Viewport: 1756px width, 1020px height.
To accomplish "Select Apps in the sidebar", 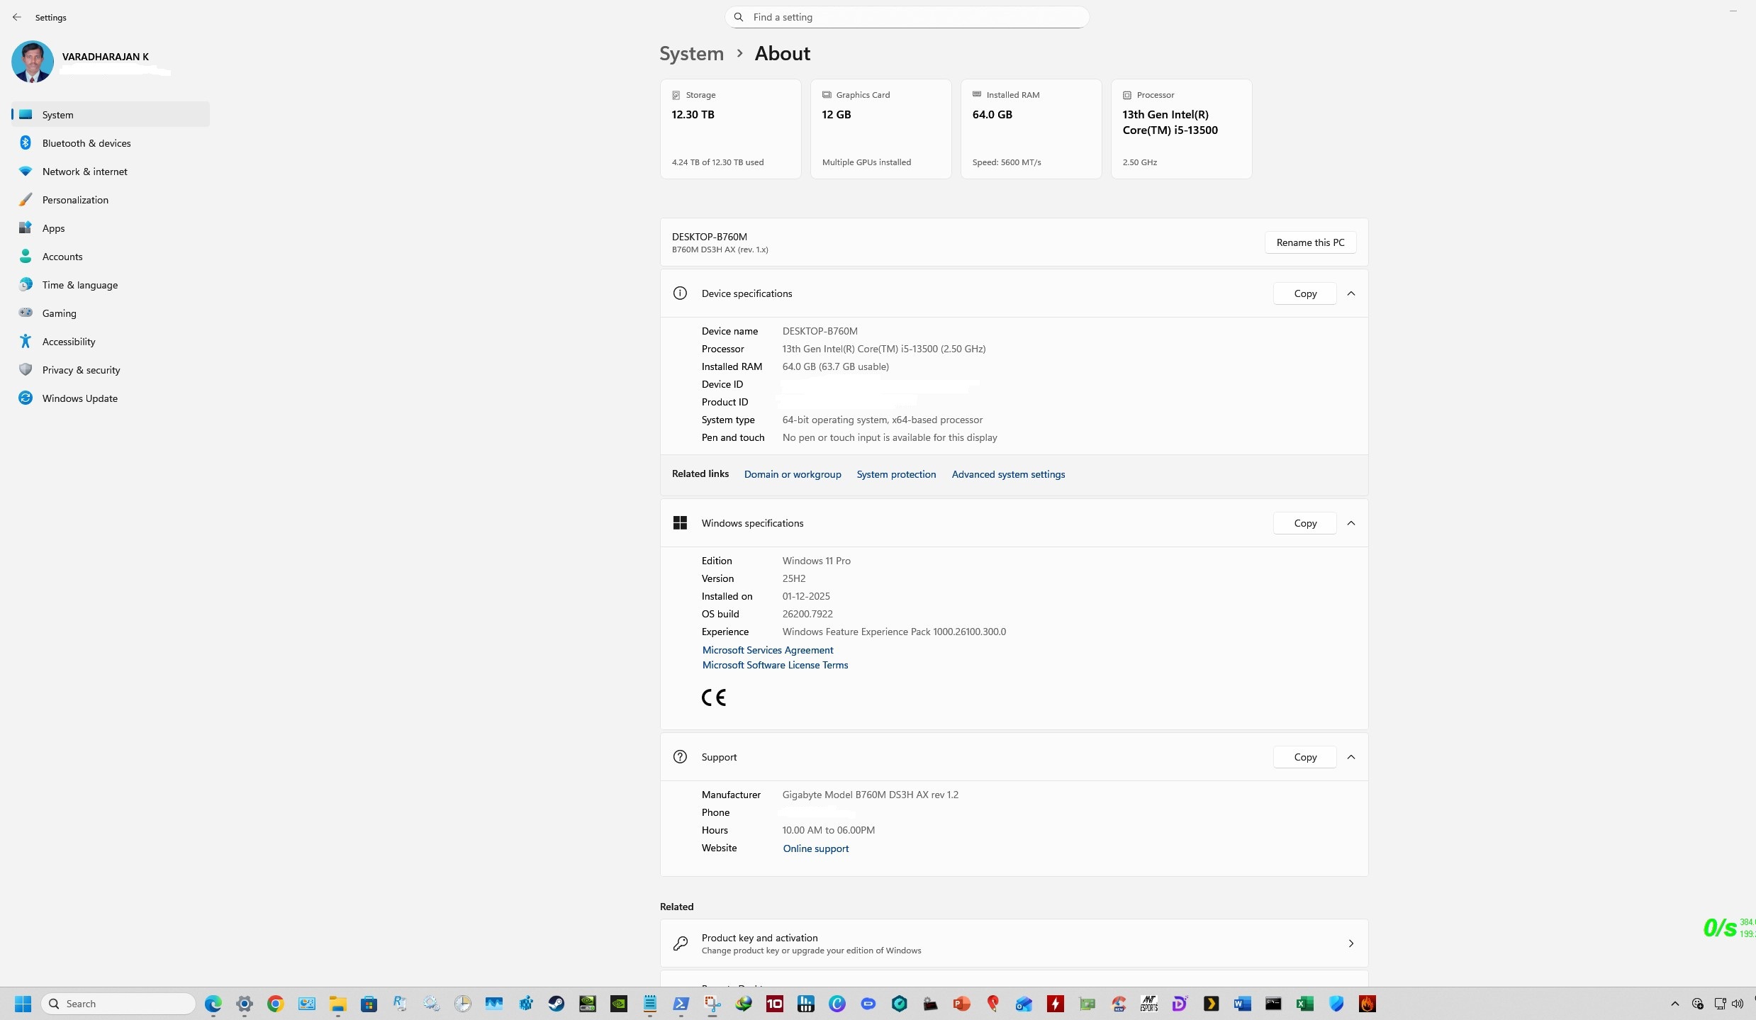I will [x=53, y=228].
